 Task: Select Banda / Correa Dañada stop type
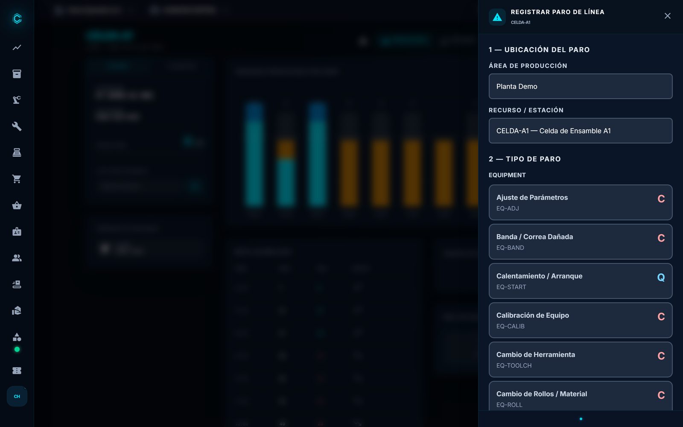(581, 242)
